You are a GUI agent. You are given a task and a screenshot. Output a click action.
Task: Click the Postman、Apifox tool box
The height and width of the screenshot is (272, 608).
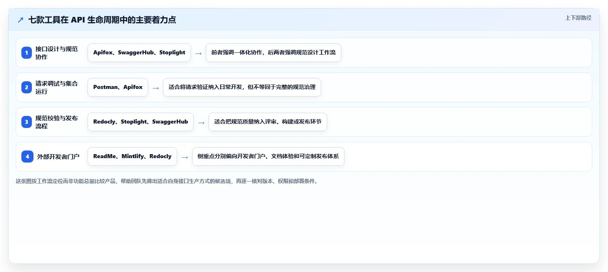pyautogui.click(x=118, y=87)
